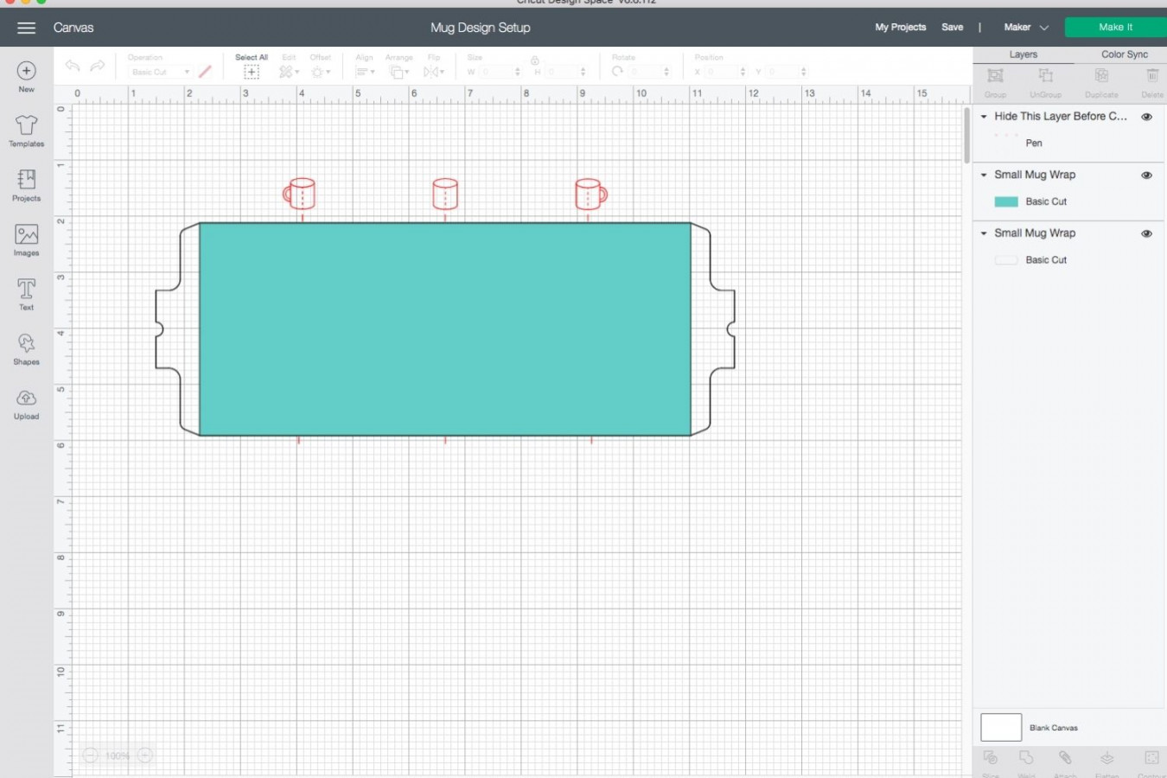Hide the 'Hide This Layer Before C...' layer
The width and height of the screenshot is (1167, 778).
[1146, 117]
